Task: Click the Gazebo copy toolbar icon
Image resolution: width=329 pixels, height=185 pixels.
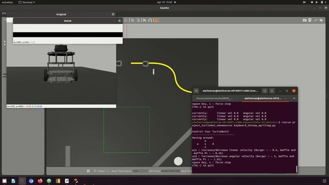Action: [133, 21]
